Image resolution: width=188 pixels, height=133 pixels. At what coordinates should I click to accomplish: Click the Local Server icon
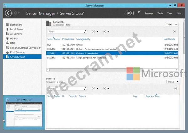7,29
